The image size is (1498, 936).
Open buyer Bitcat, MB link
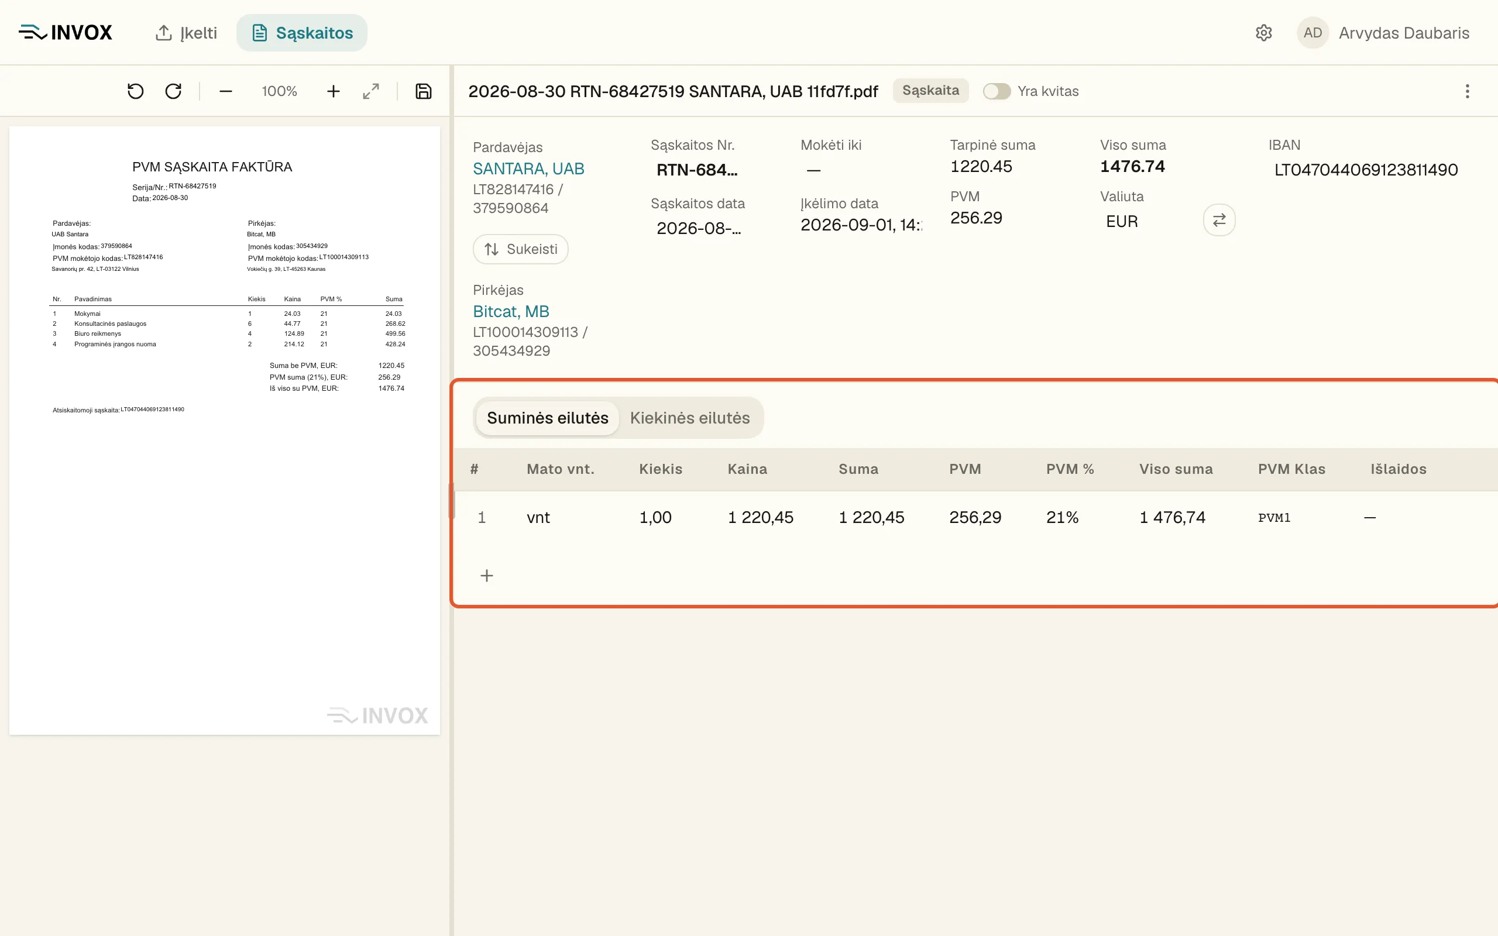point(511,311)
